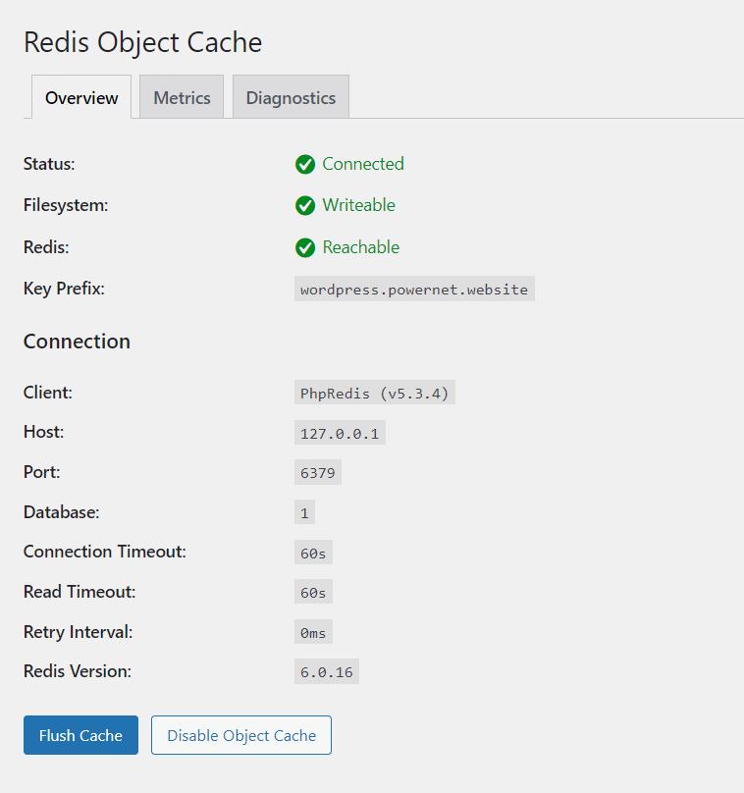Viewport: 744px width, 793px height.
Task: Click the Connection Timeout 60s value
Action: [313, 553]
